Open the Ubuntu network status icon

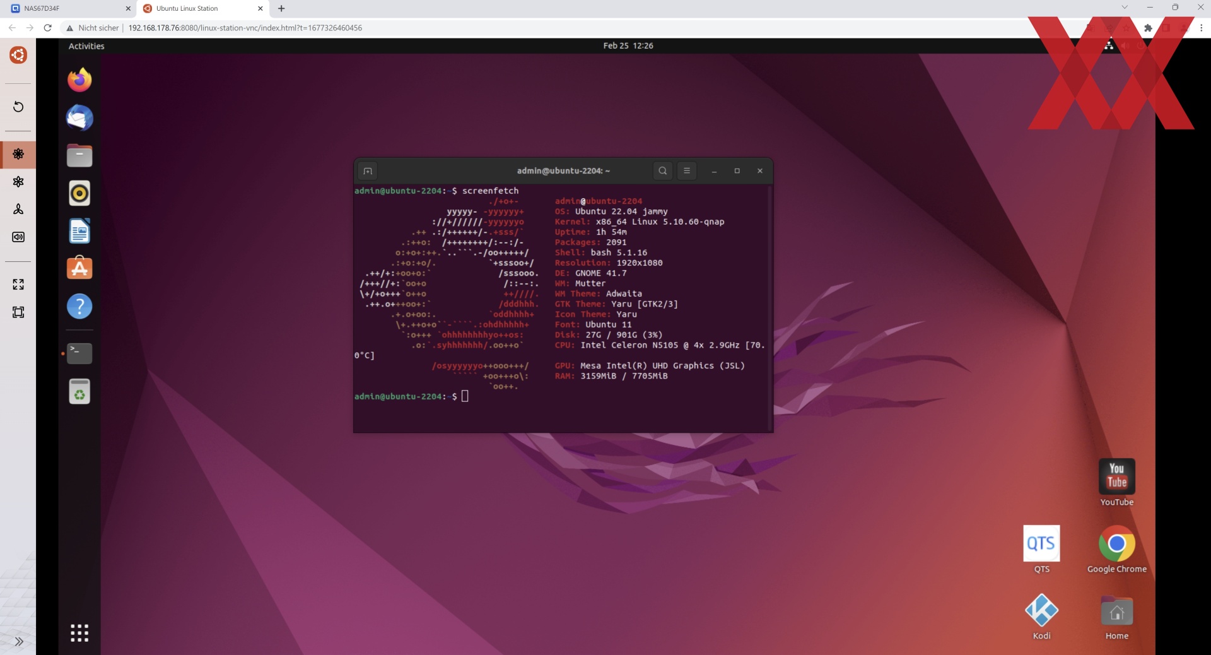[1109, 45]
